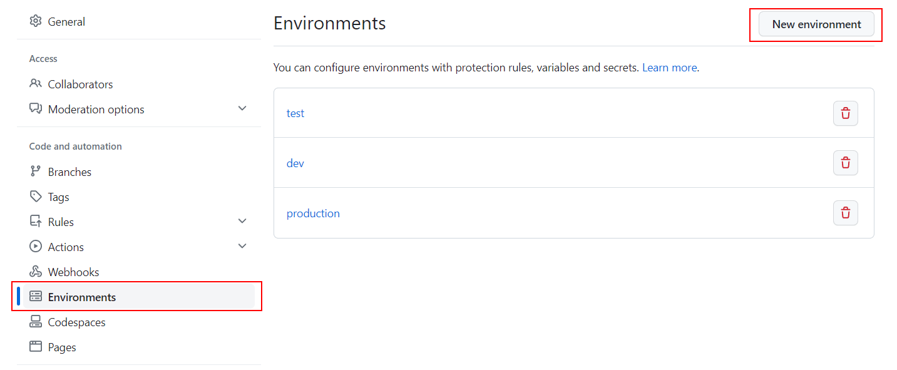Follow the Learn more link
Image resolution: width=897 pixels, height=370 pixels.
click(669, 68)
